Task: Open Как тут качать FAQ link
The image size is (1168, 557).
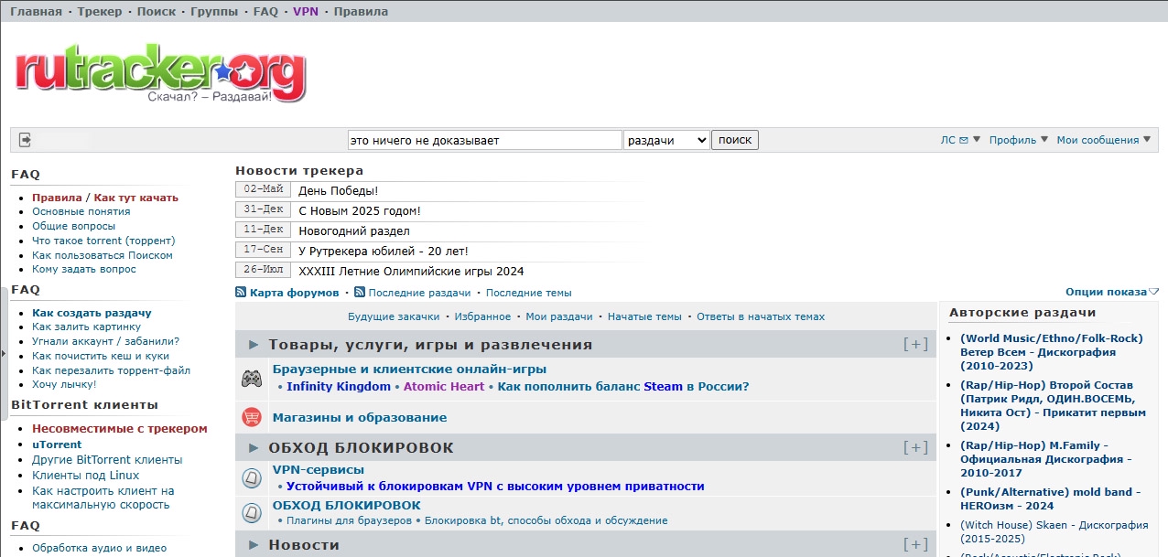Action: 136,198
